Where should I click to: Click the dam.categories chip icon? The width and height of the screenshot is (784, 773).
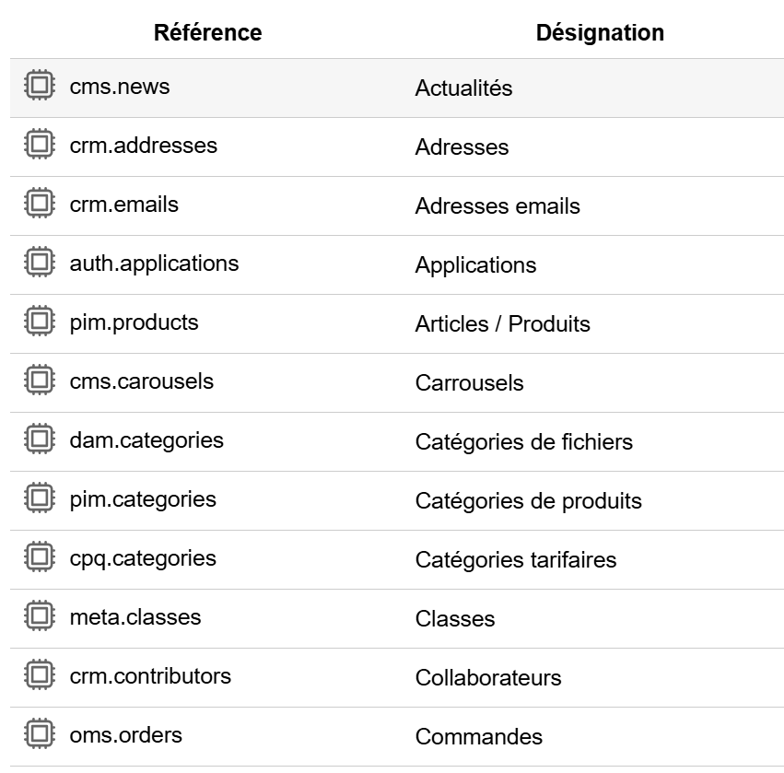pyautogui.click(x=39, y=440)
